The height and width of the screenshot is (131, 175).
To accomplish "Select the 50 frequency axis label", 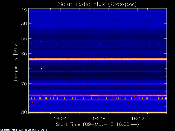I will (24, 23).
